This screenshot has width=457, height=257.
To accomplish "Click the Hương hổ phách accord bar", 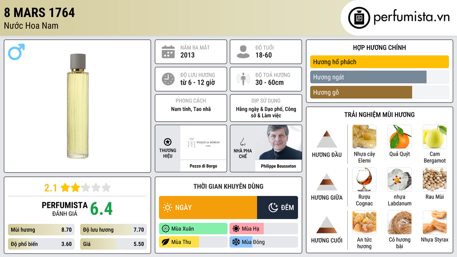I will tap(379, 62).
